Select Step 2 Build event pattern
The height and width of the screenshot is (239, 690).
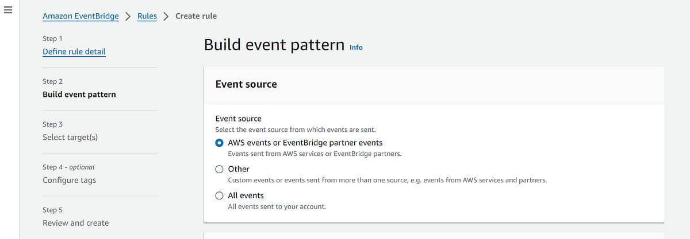(x=79, y=95)
